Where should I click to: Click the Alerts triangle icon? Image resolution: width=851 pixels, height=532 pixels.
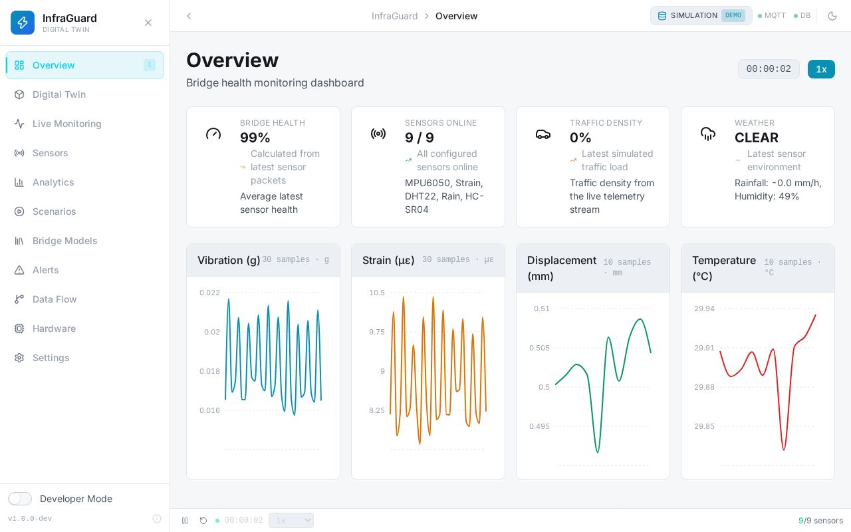[x=19, y=270]
